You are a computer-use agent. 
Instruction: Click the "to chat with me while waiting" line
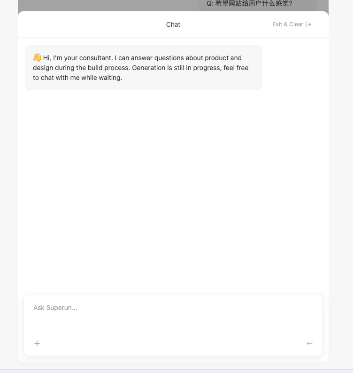point(77,78)
